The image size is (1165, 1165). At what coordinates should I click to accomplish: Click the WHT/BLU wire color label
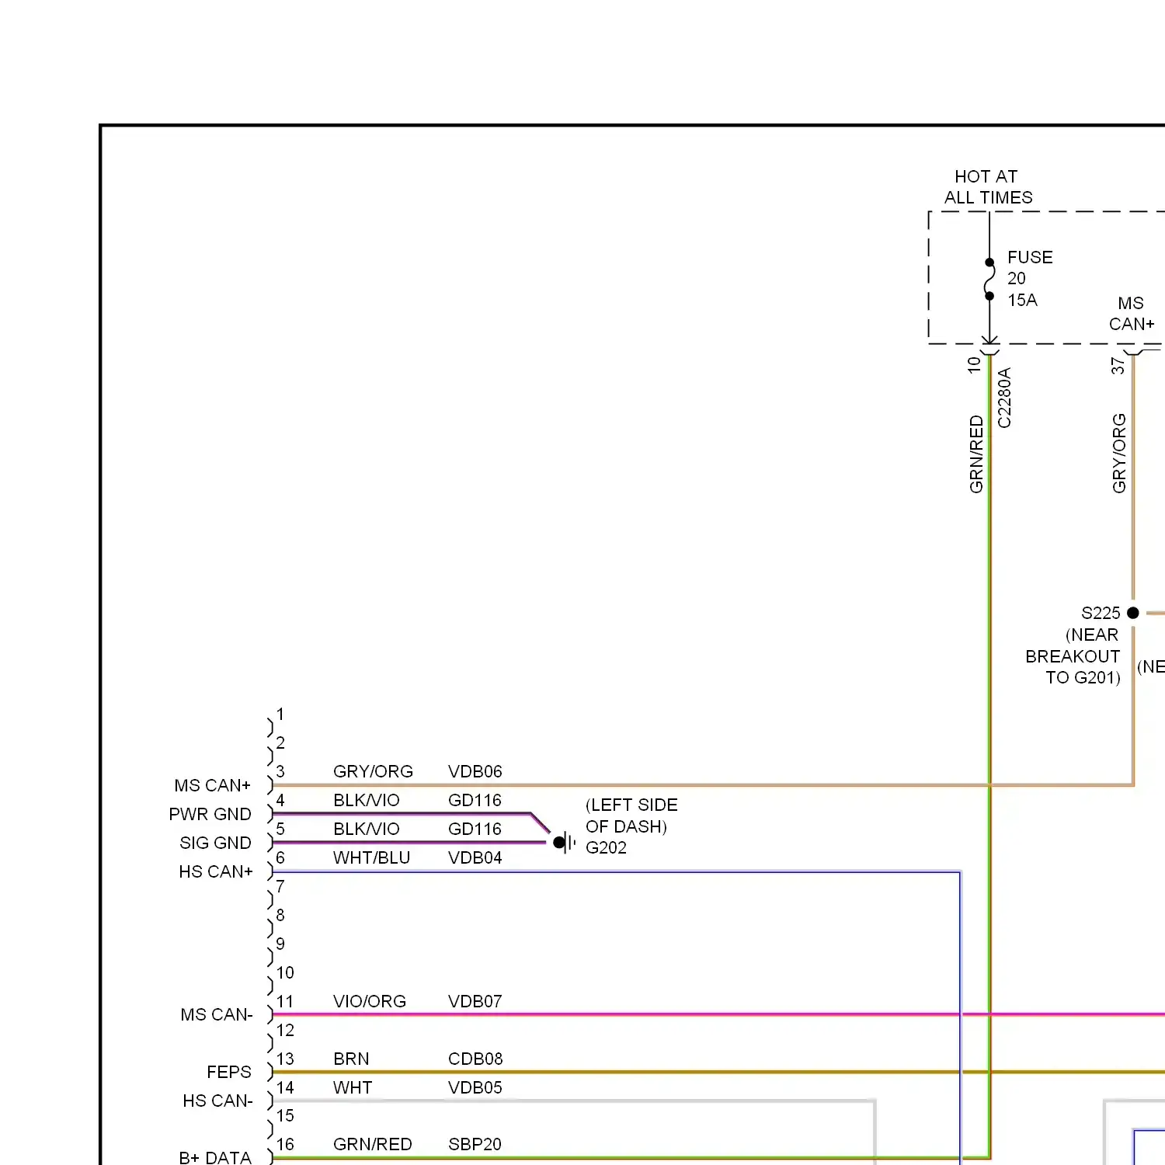tap(371, 857)
